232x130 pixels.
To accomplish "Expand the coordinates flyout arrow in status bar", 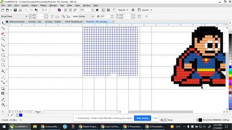I will click(21, 120).
